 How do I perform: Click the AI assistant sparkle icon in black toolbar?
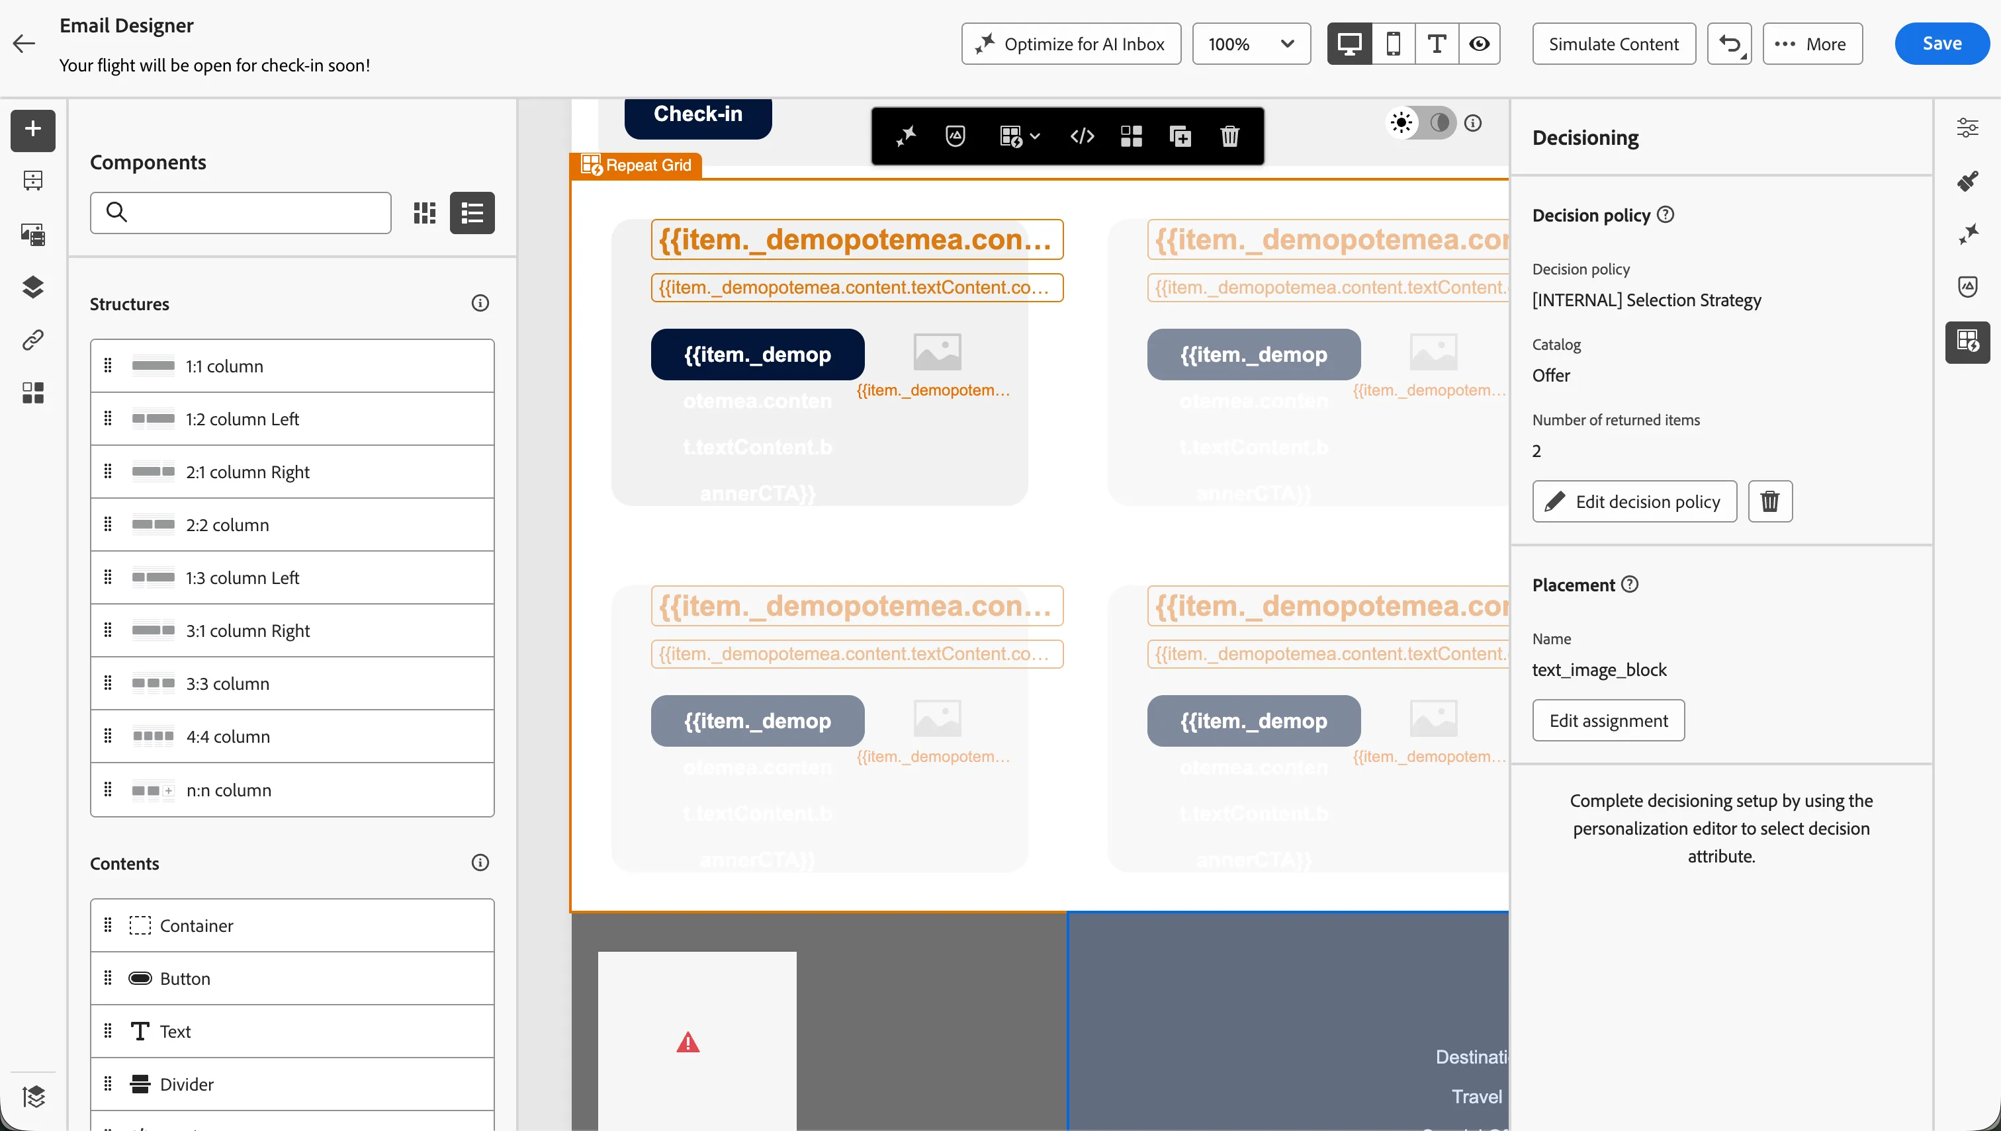pos(906,137)
